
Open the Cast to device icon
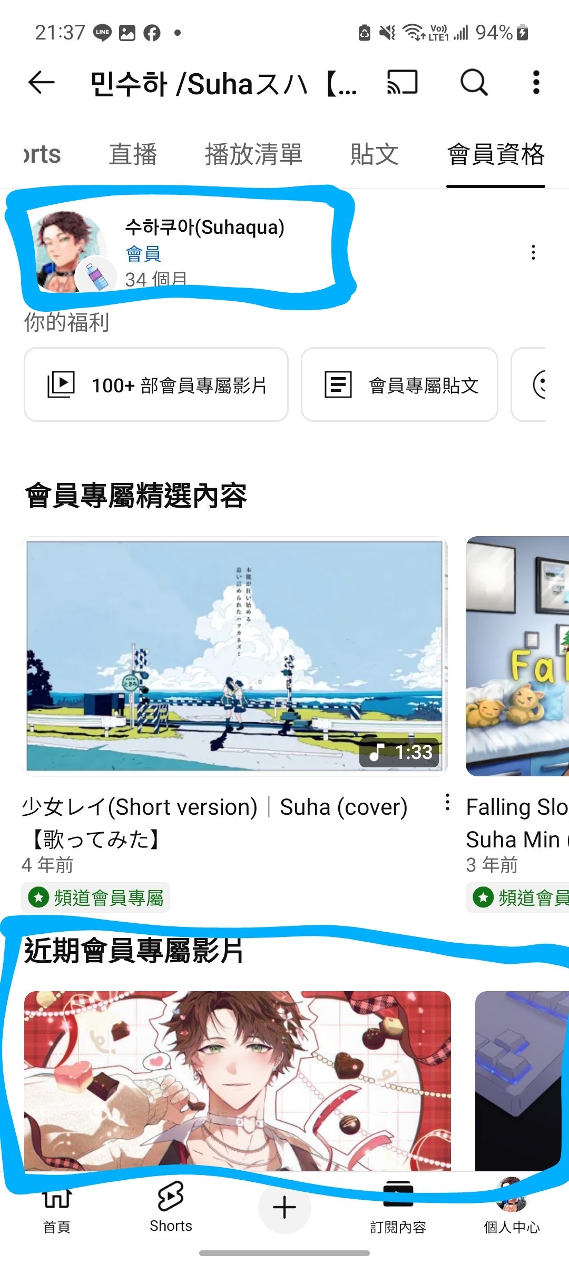coord(403,83)
